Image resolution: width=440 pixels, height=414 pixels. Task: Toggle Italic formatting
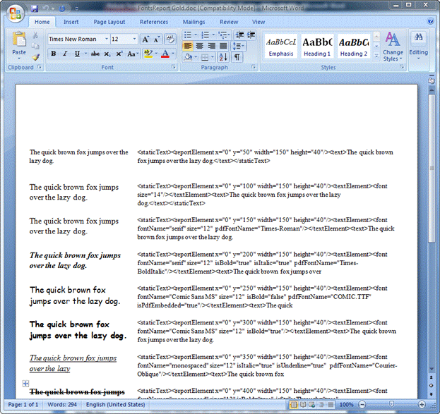tap(65, 54)
